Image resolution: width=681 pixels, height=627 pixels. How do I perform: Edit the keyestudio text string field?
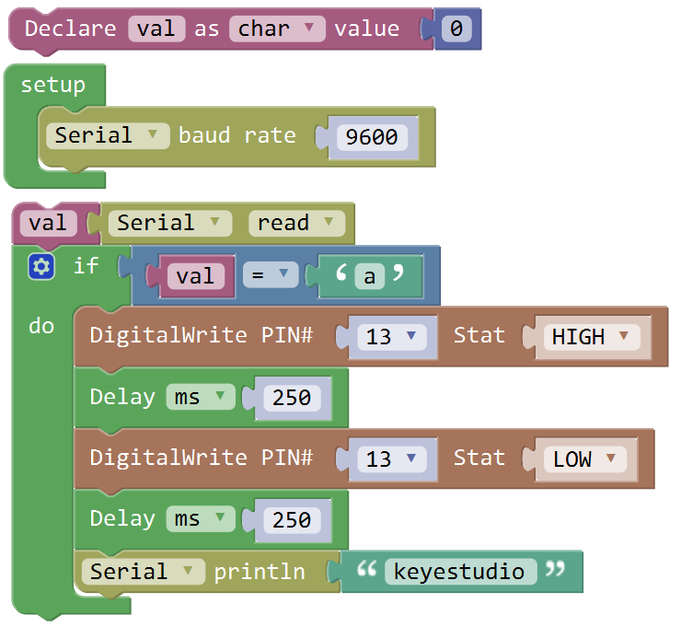pyautogui.click(x=459, y=572)
